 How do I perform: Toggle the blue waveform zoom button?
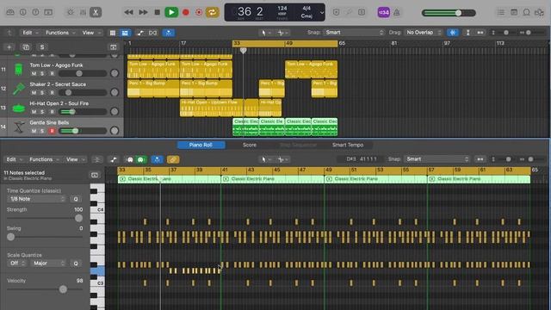[x=453, y=33]
